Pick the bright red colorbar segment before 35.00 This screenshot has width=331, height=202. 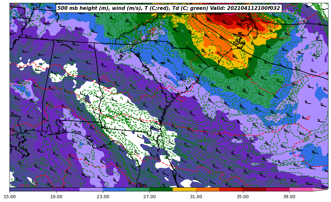[x=231, y=189]
